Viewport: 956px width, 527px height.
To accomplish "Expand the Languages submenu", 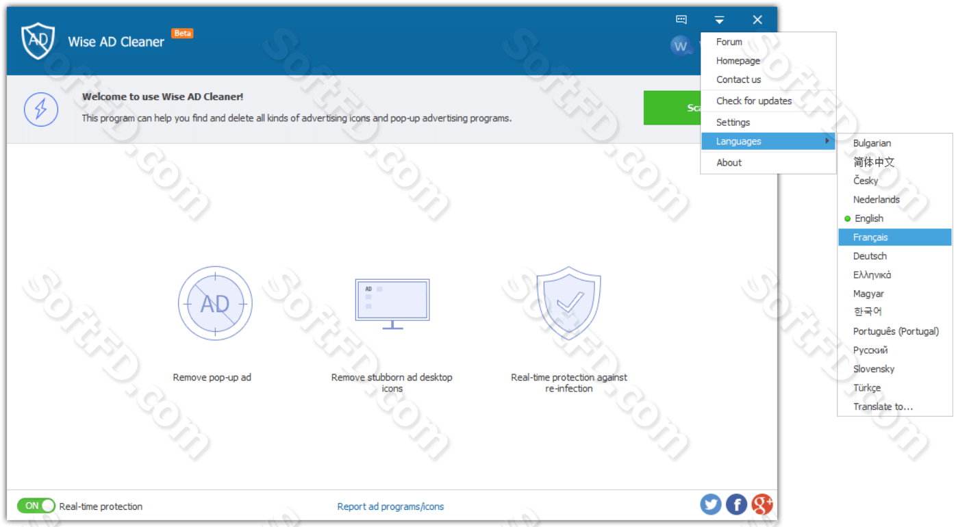I will pyautogui.click(x=768, y=141).
